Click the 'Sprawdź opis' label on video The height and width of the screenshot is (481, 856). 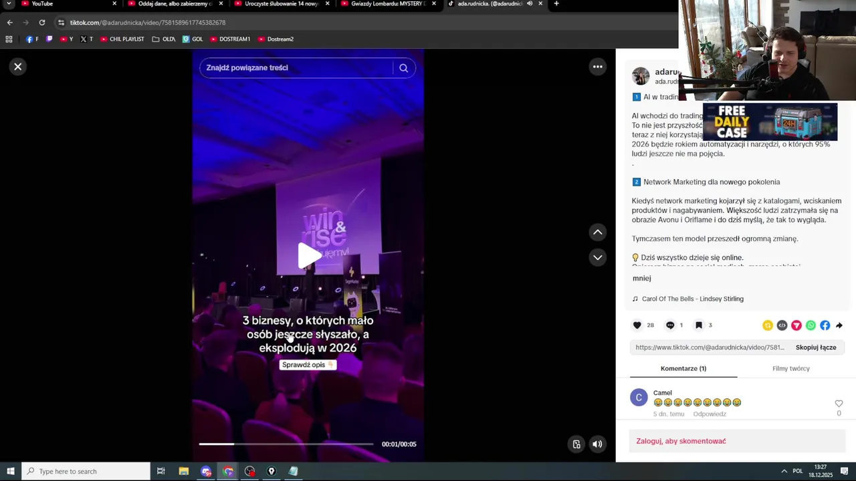tap(308, 365)
